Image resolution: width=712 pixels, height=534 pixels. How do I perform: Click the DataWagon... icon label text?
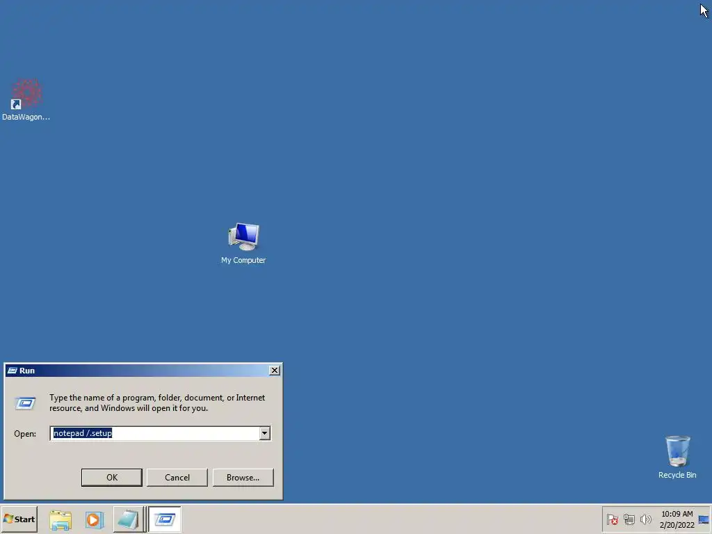[26, 117]
